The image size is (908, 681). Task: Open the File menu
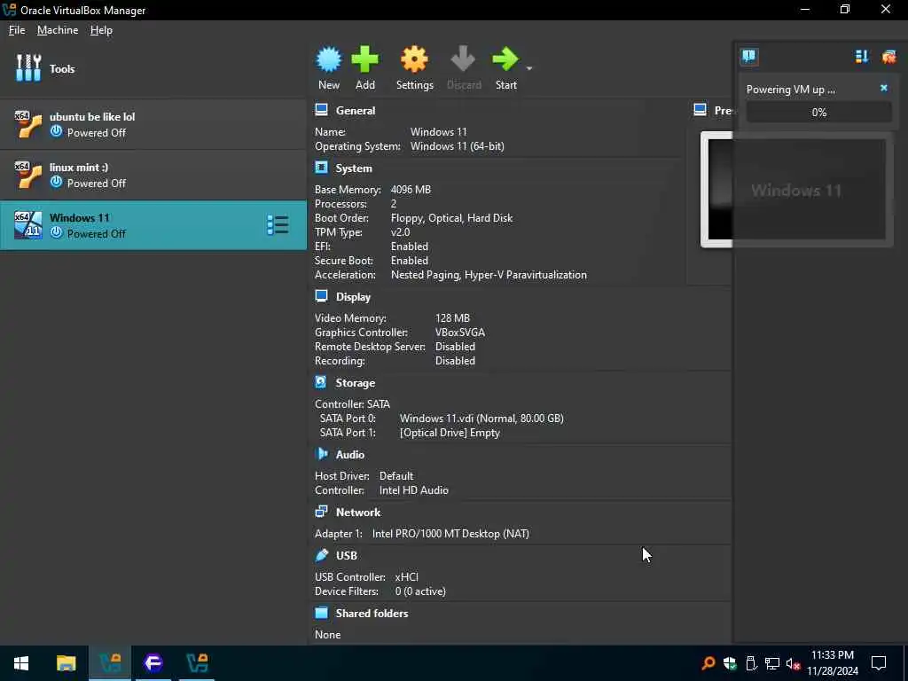coord(17,30)
